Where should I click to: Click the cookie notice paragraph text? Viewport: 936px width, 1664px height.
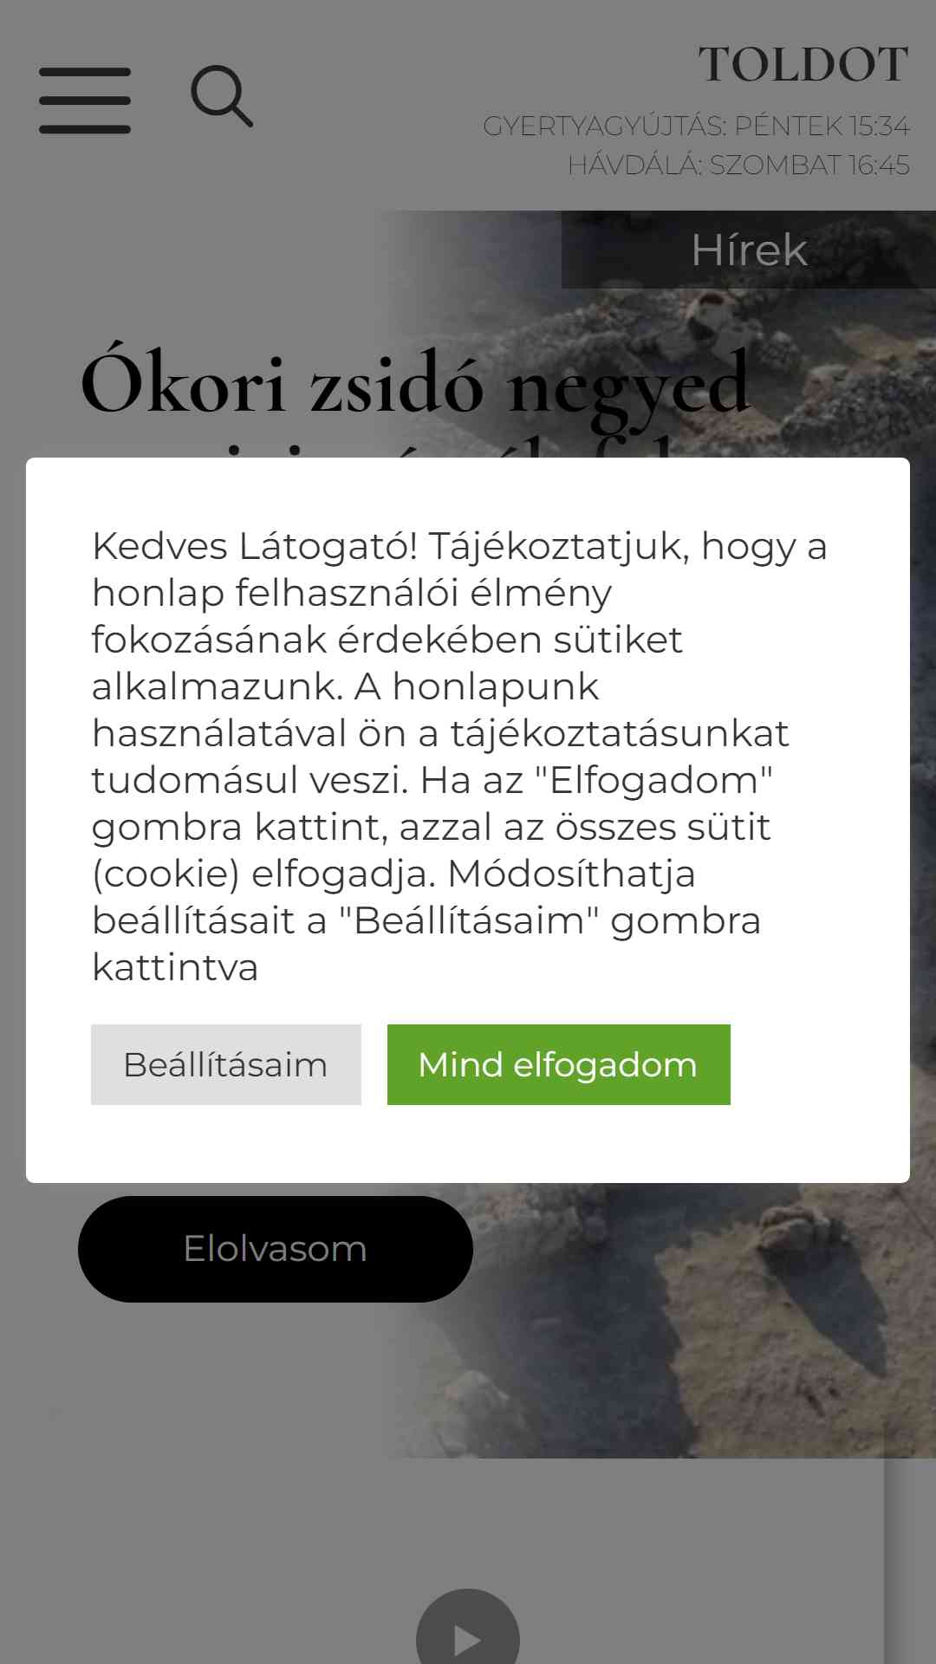tap(459, 757)
